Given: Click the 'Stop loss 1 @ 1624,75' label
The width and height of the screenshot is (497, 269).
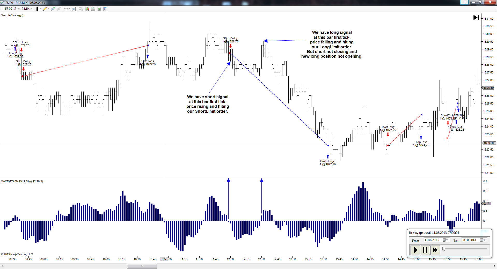Looking at the screenshot, I should click(x=421, y=144).
